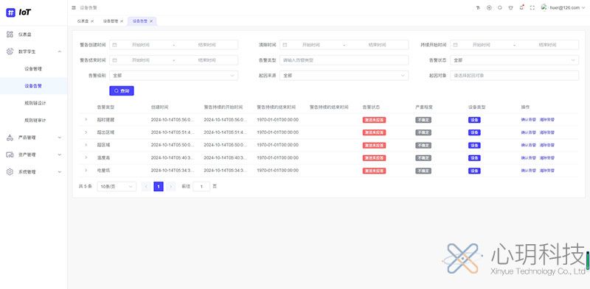Image resolution: width=590 pixels, height=289 pixels.
Task: Expand the 超区域 alarm row
Action: tap(86, 145)
